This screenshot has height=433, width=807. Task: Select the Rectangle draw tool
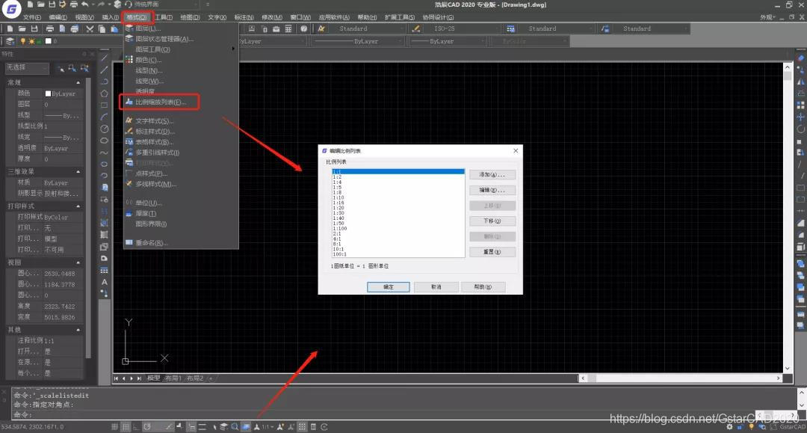[104, 105]
